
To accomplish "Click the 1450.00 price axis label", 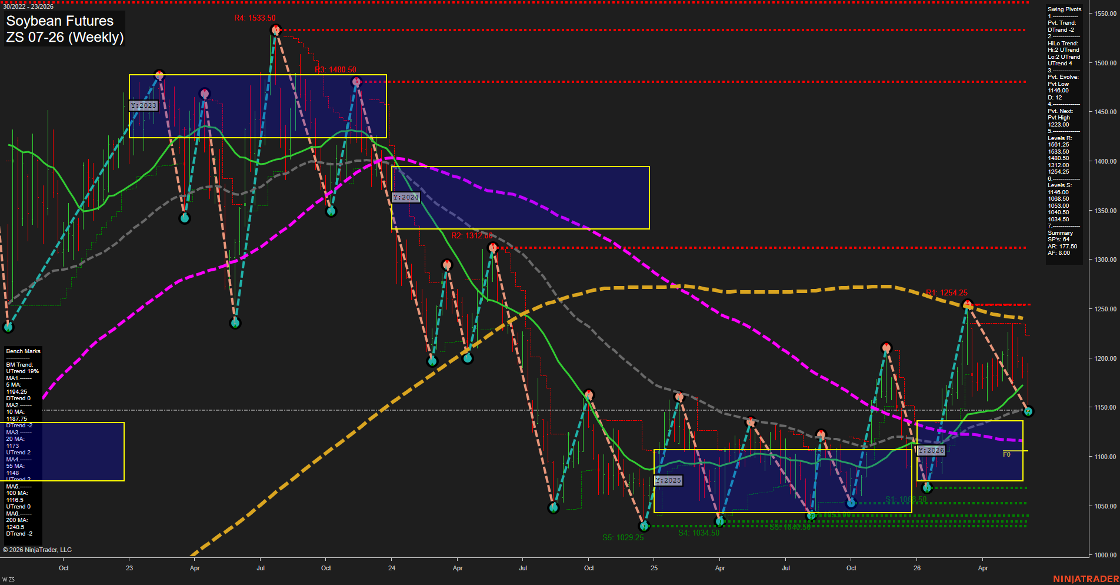I will [x=1105, y=112].
